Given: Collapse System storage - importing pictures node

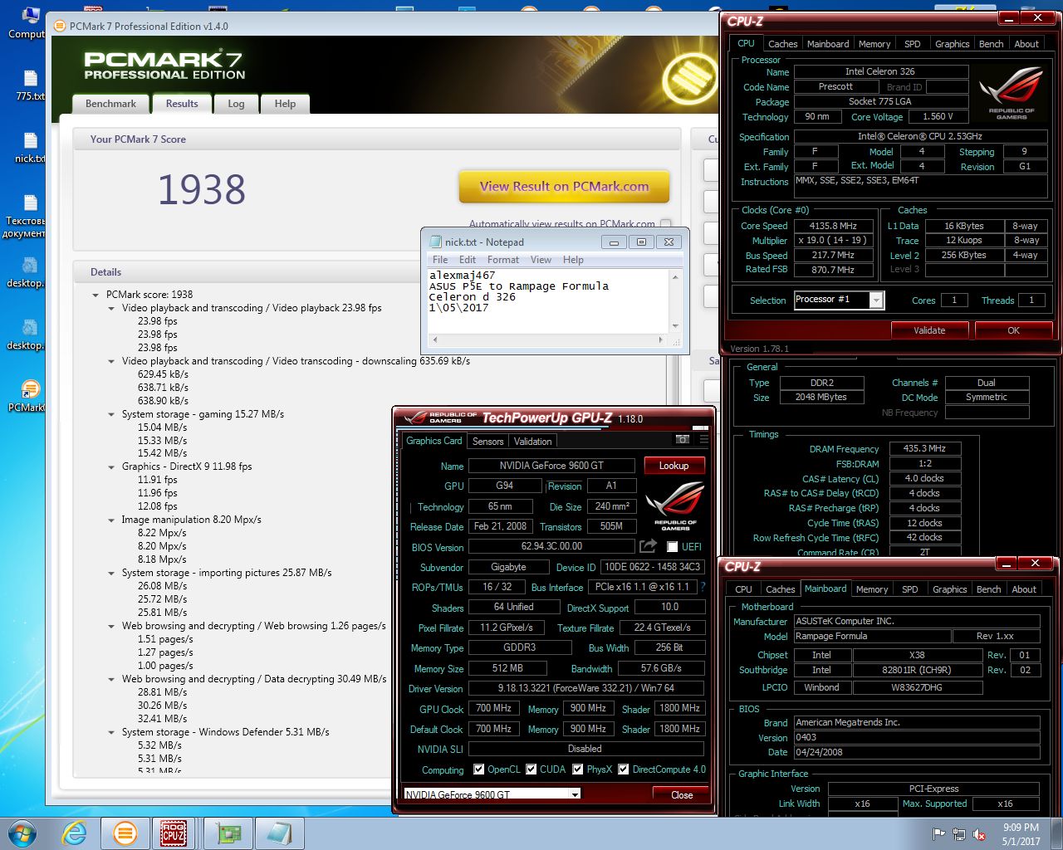Looking at the screenshot, I should 111,573.
